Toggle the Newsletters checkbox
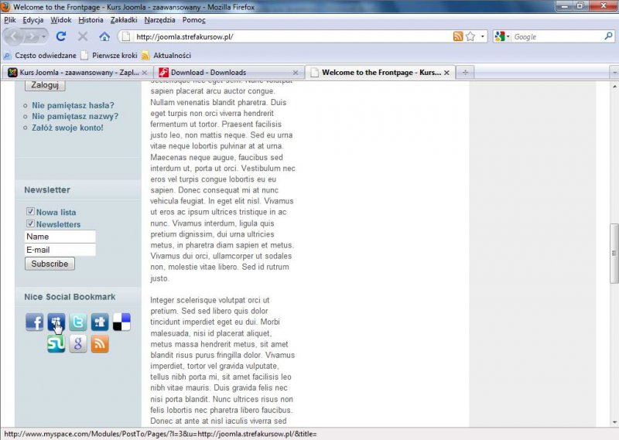This screenshot has height=440, width=619. (x=30, y=224)
